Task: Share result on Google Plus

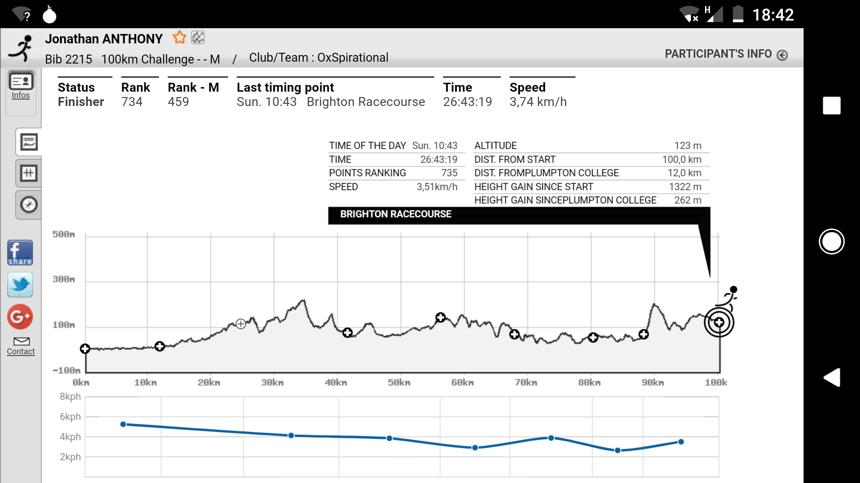Action: tap(20, 317)
